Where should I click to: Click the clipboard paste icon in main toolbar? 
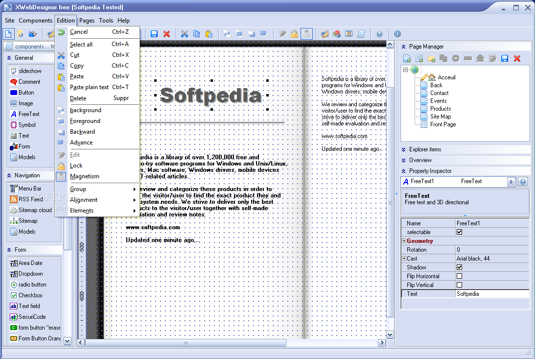[209, 34]
